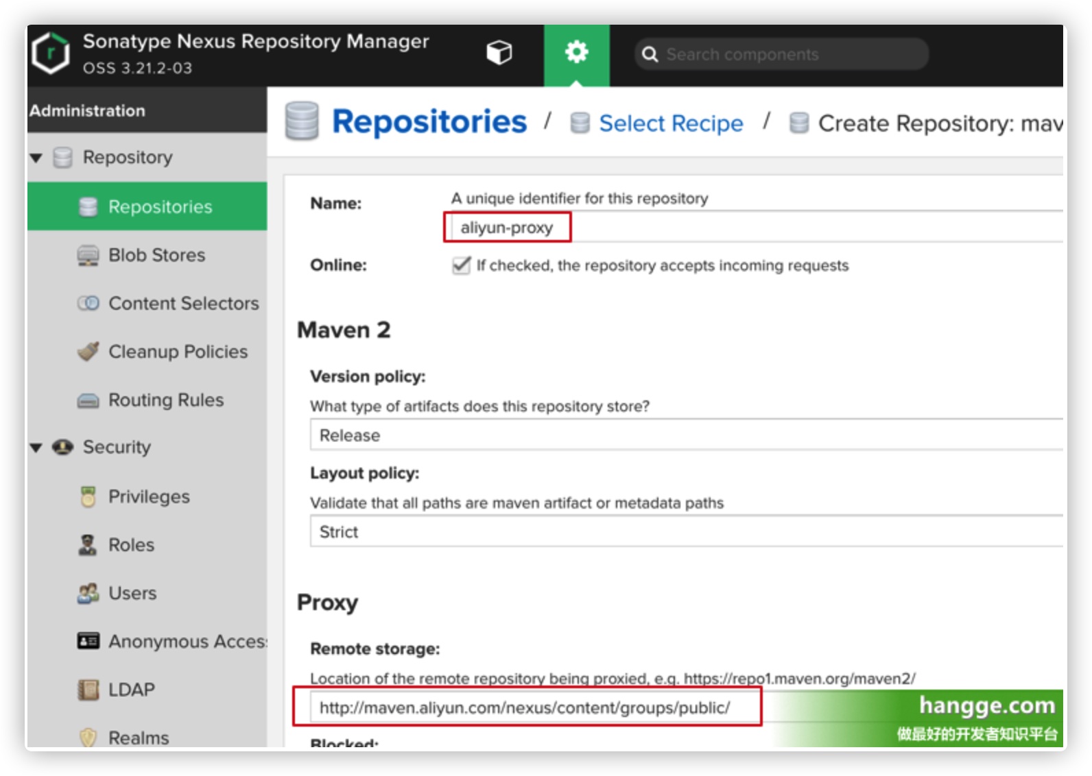Click the Roles person icon

pos(88,545)
